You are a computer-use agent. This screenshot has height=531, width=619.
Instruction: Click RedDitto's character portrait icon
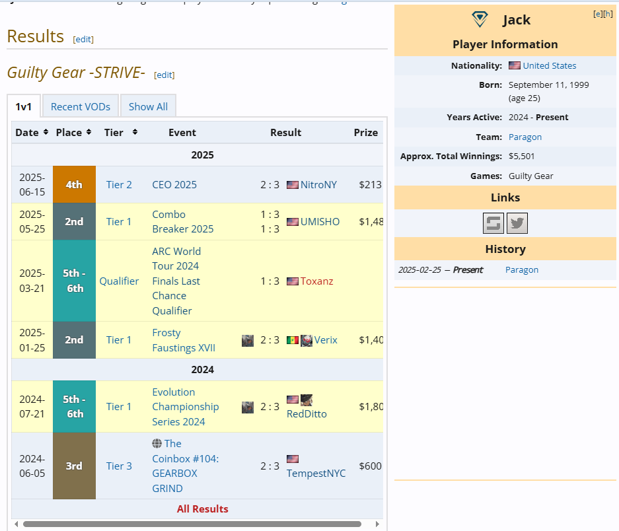pos(307,400)
